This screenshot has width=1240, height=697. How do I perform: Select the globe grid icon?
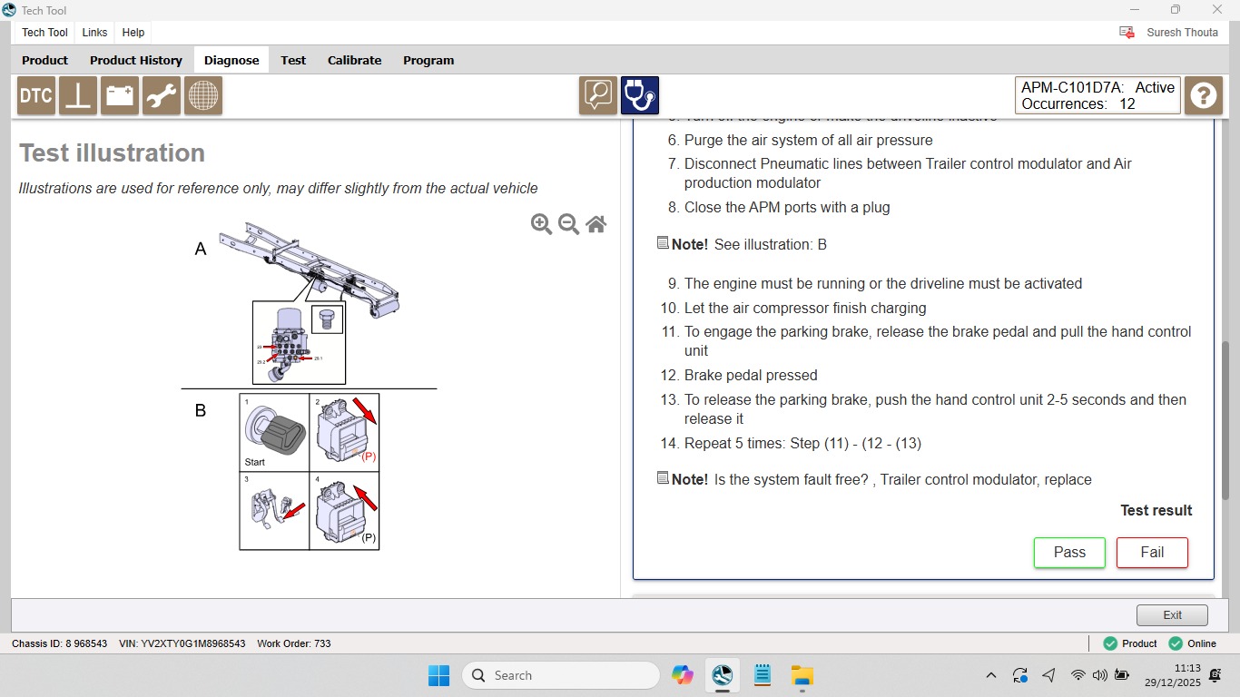(203, 95)
